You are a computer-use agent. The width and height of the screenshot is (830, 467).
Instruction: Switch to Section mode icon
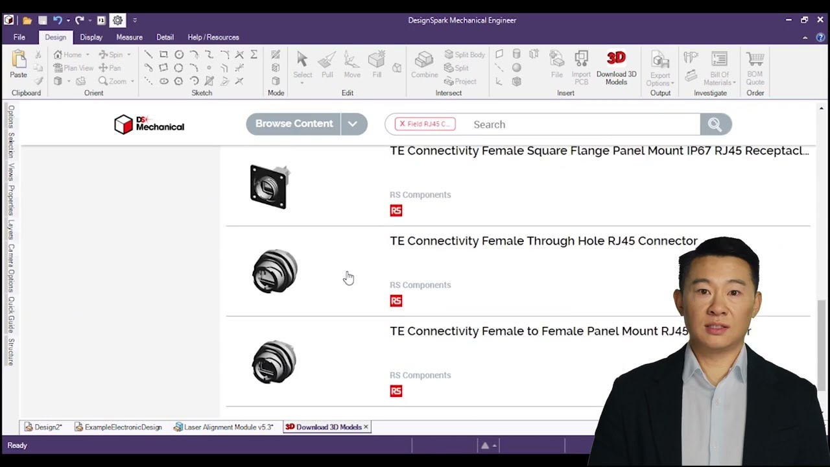[x=276, y=67]
